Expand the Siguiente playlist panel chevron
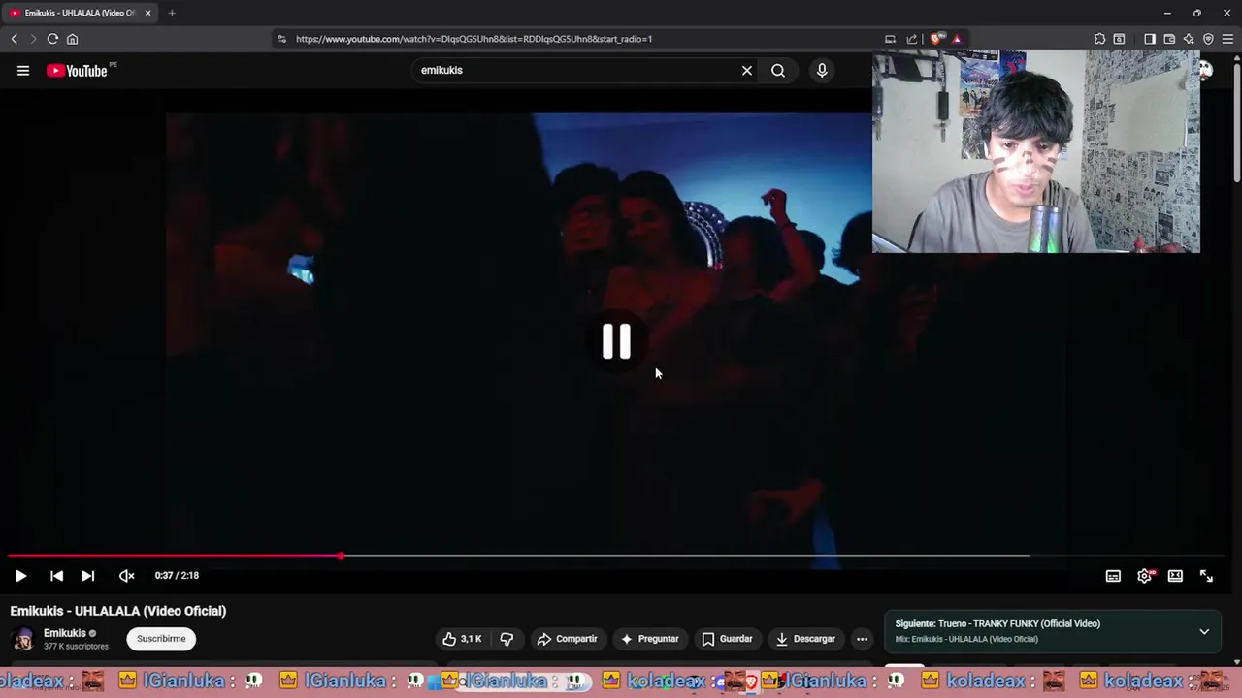 tap(1204, 631)
